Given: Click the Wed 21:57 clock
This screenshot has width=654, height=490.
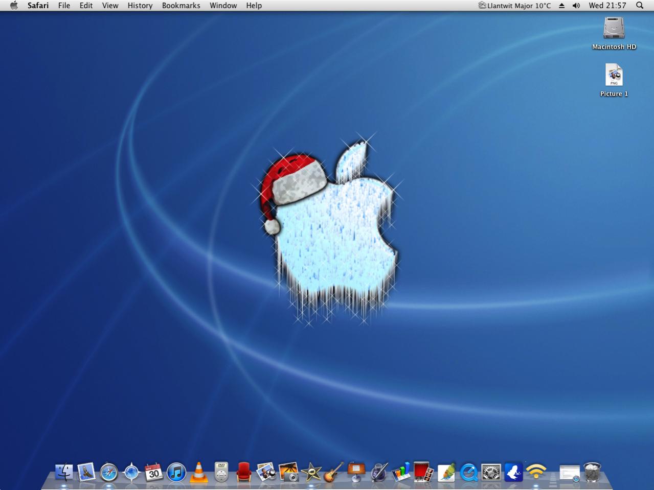Looking at the screenshot, I should click(x=607, y=6).
